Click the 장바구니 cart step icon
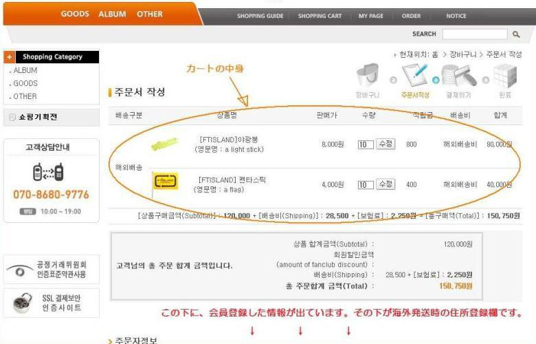Viewport: 536px width, 344px height. [x=368, y=75]
